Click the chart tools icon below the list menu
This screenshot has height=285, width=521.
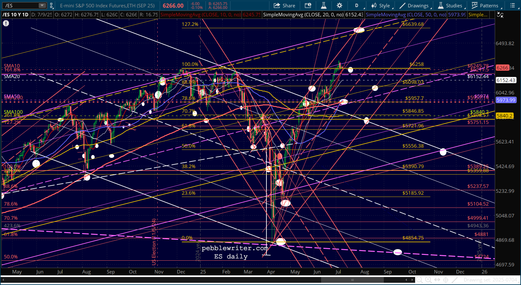pyautogui.click(x=500, y=15)
